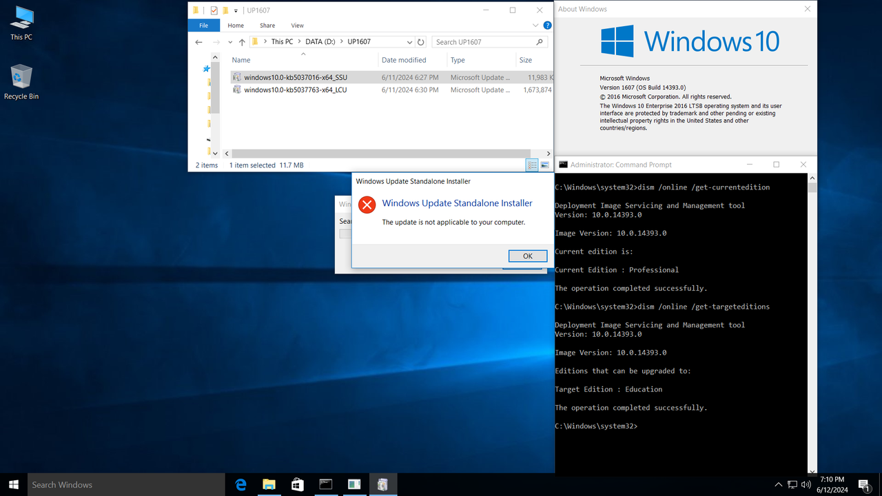Open the Action Center notification icon
This screenshot has width=882, height=496.
864,485
